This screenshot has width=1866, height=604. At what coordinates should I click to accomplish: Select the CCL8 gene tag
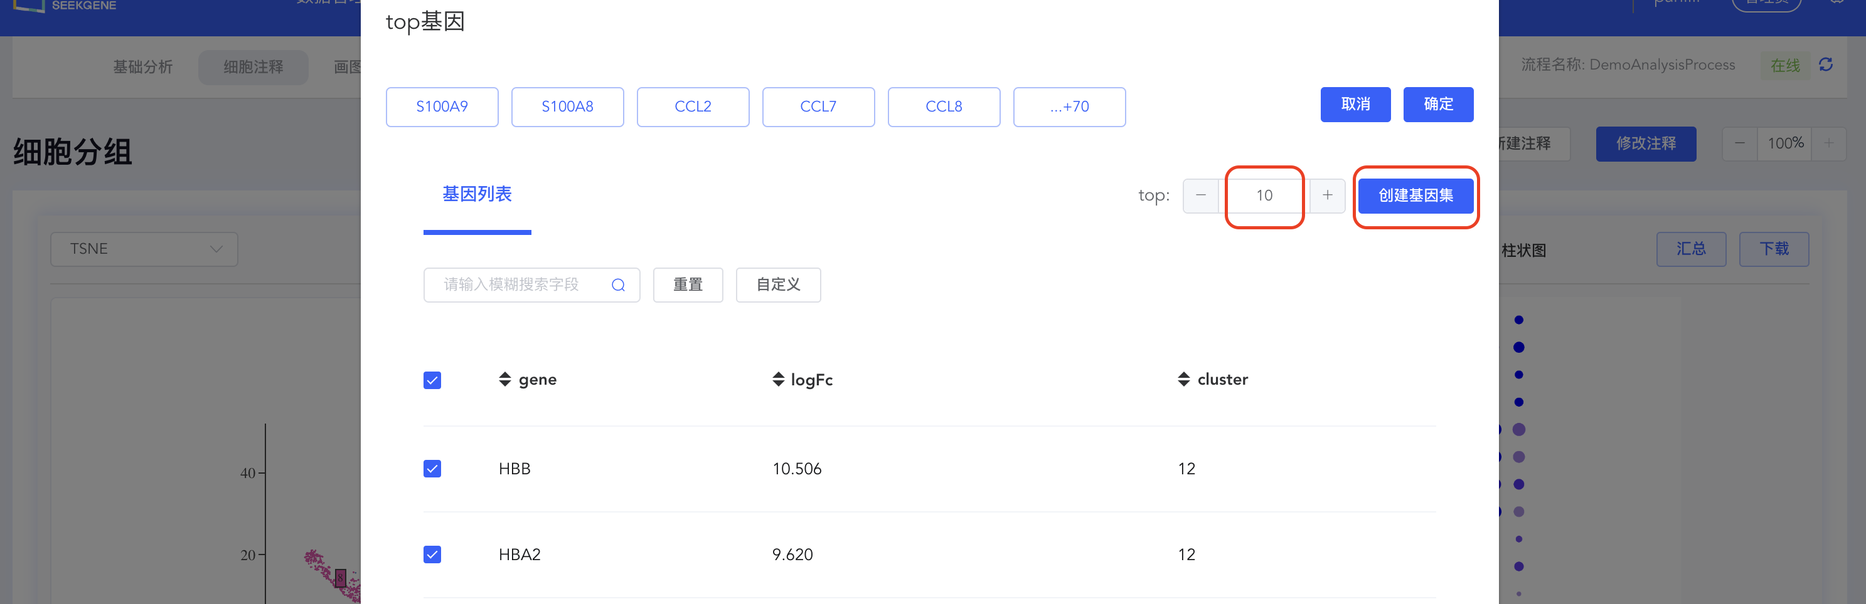pos(944,107)
